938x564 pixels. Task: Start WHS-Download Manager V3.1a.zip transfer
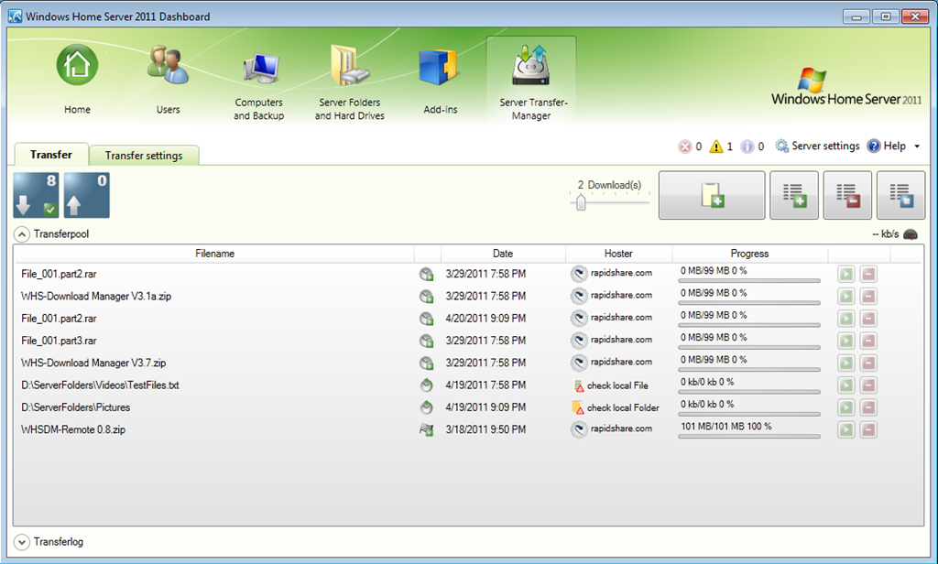coord(845,297)
